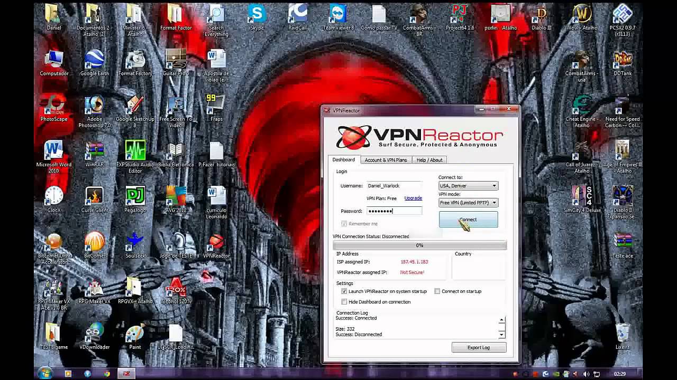This screenshot has width=677, height=380.
Task: Select the VDownloader desktop icon
Action: 95,337
